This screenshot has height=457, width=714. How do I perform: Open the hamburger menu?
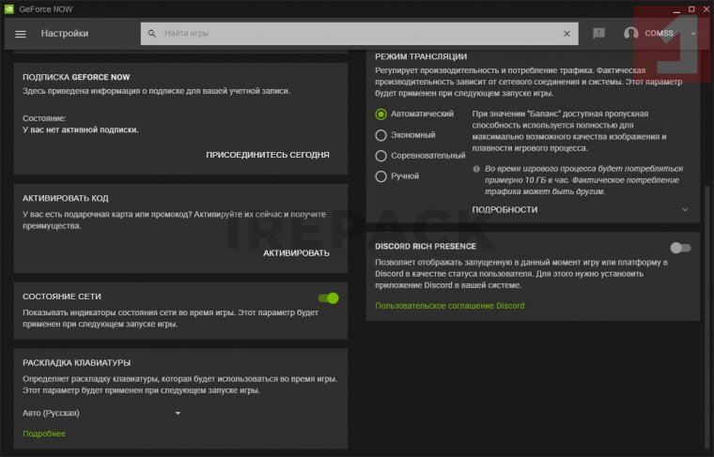pos(21,34)
